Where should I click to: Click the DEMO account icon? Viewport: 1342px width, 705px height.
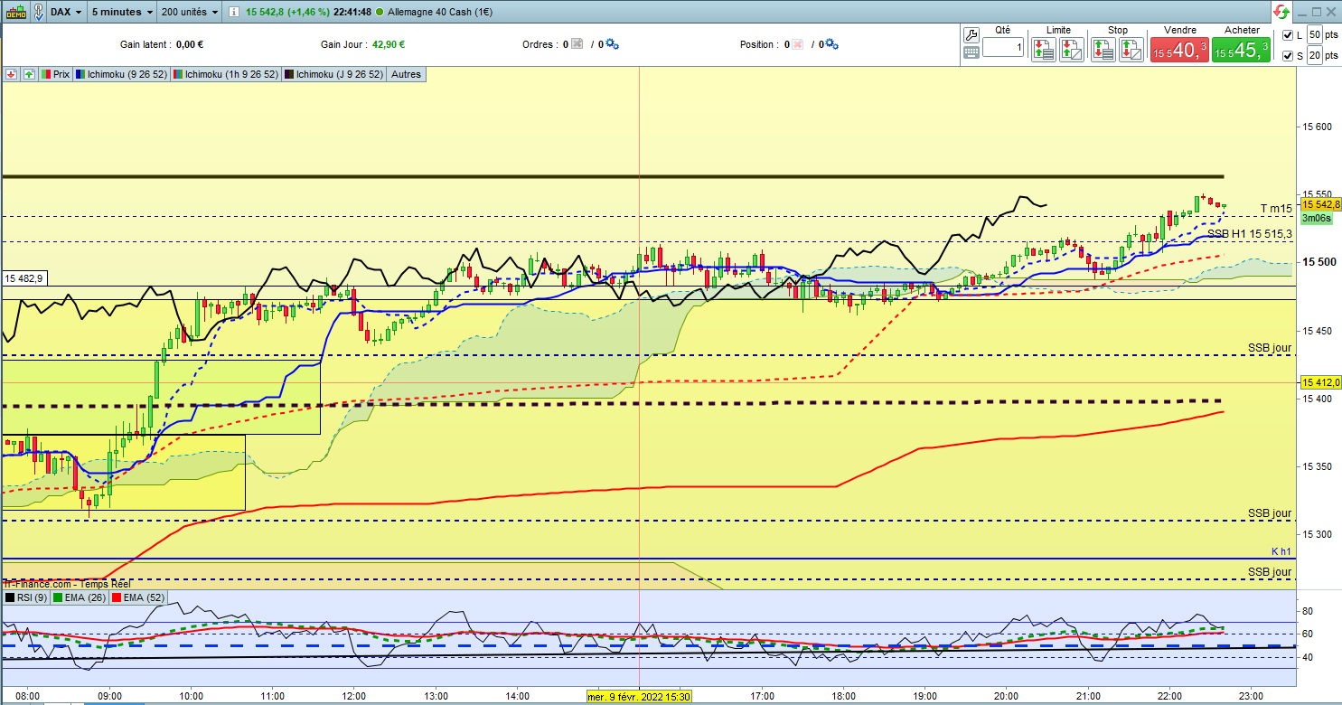click(16, 12)
